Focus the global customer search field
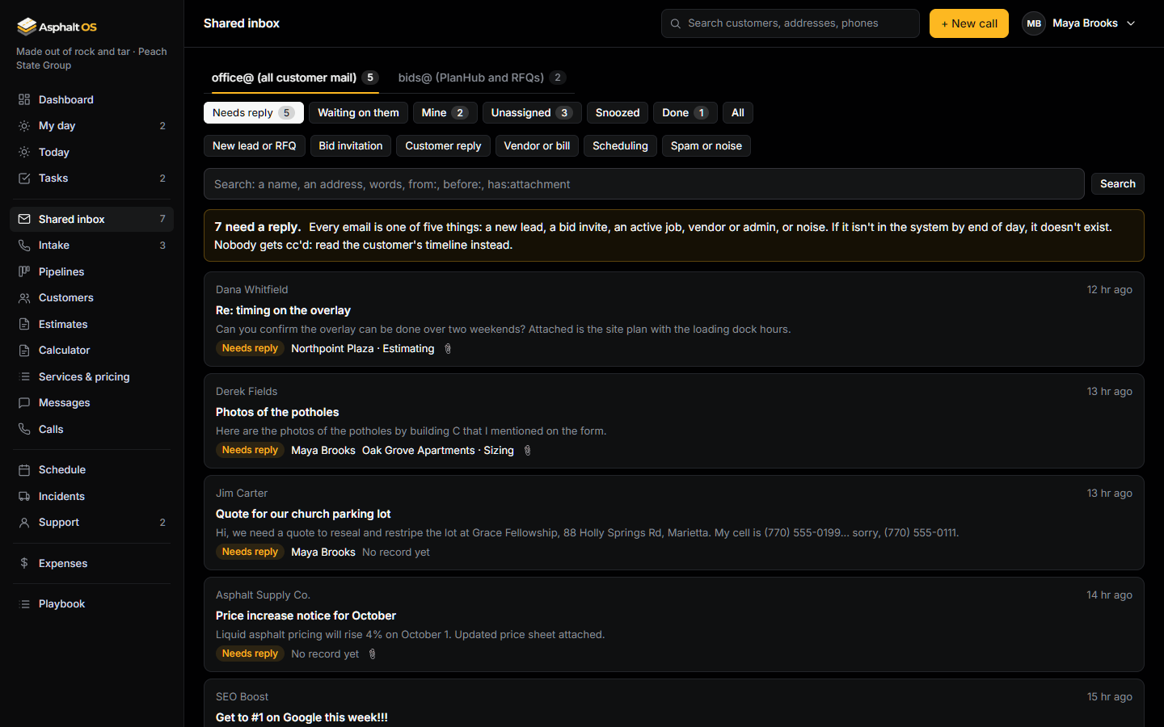The width and height of the screenshot is (1164, 727). point(791,23)
